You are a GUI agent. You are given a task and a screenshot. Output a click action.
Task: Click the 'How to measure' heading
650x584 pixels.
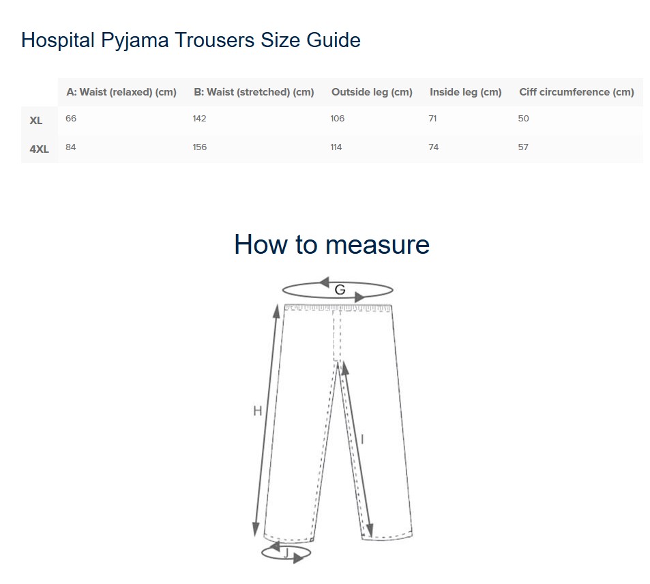331,244
